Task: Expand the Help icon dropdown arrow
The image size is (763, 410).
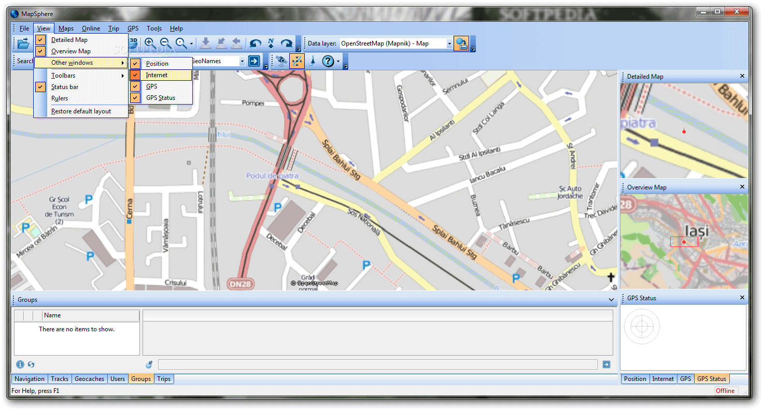Action: 338,62
